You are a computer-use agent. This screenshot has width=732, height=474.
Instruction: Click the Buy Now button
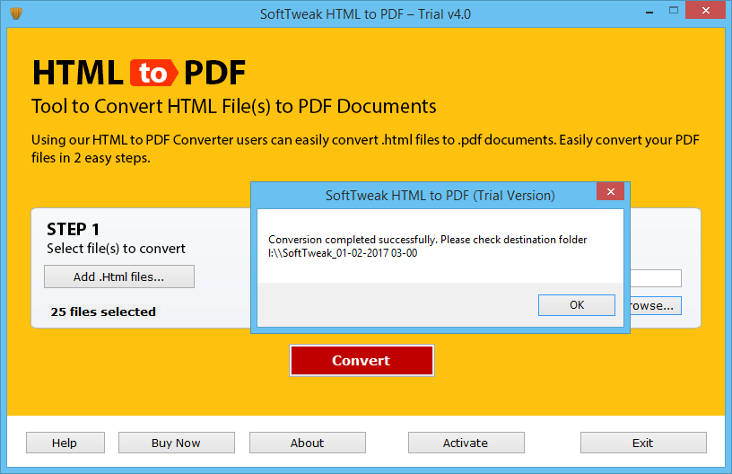[177, 443]
